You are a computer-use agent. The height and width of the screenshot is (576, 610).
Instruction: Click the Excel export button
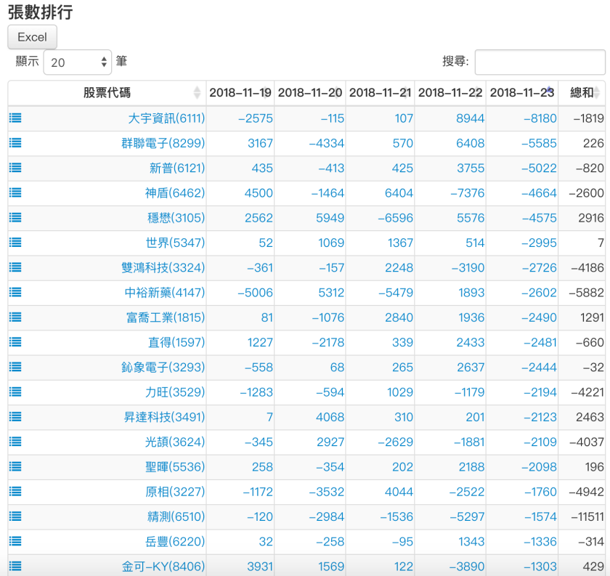32,37
